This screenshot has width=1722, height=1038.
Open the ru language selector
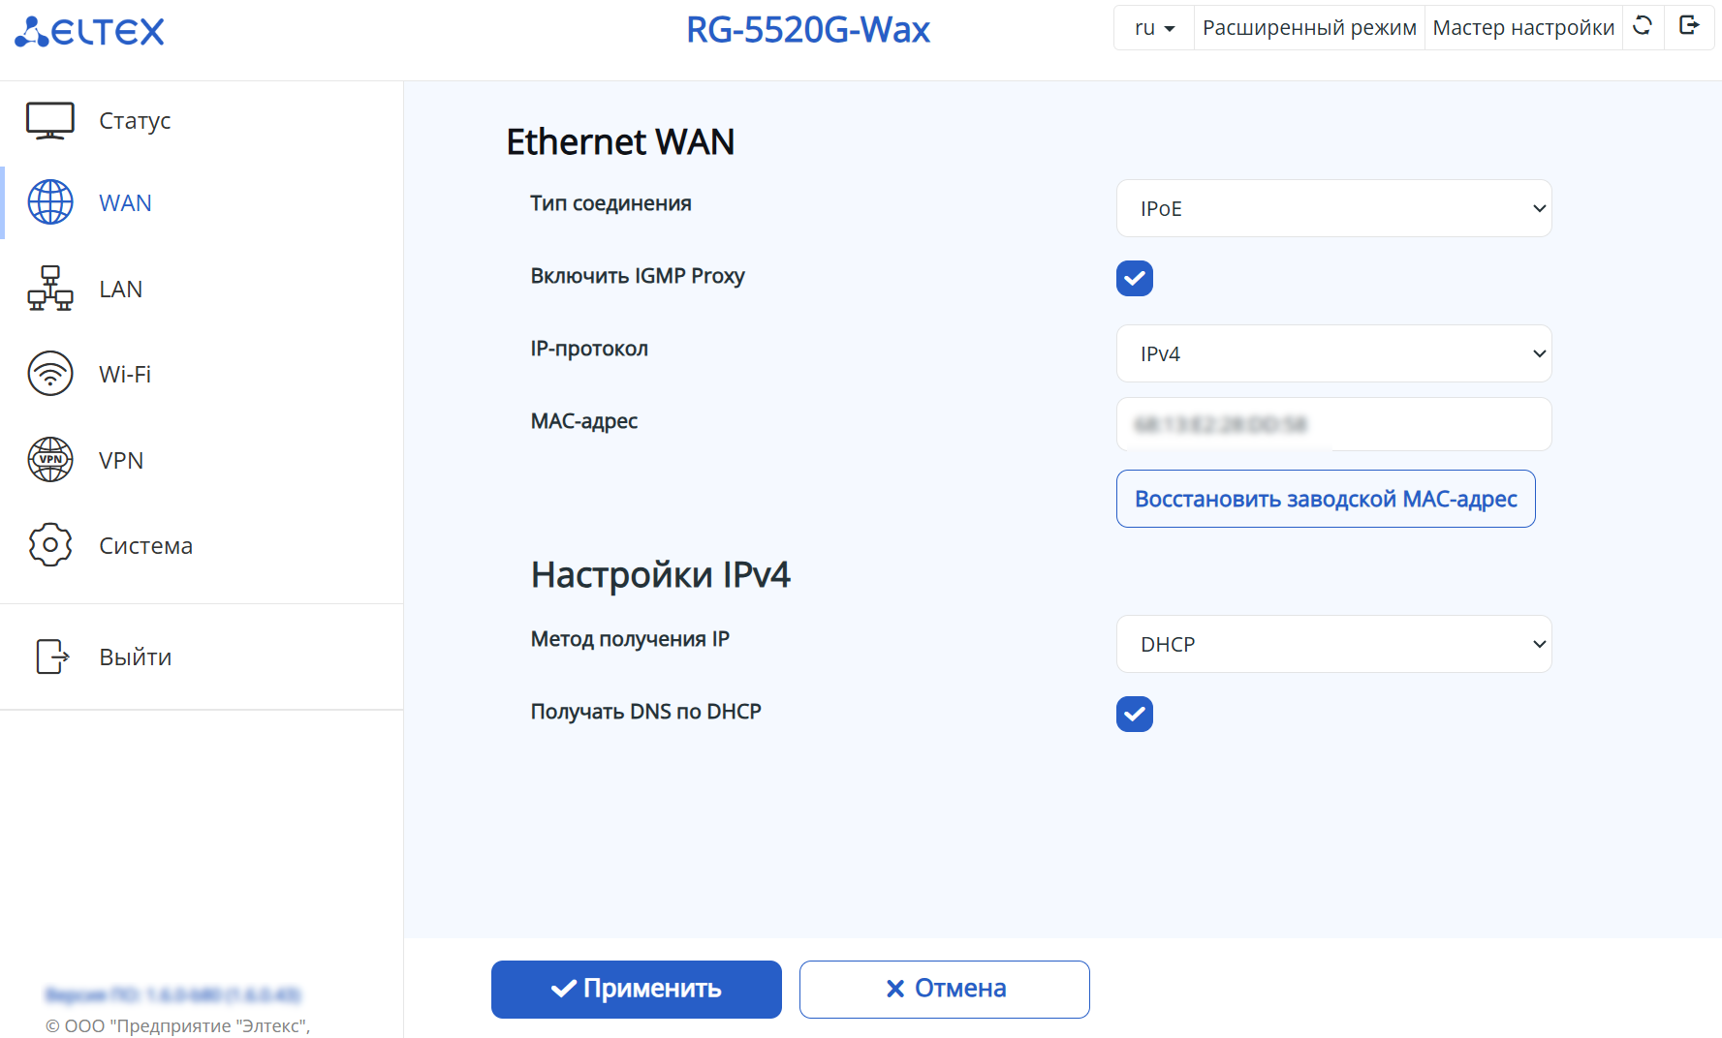[1154, 28]
